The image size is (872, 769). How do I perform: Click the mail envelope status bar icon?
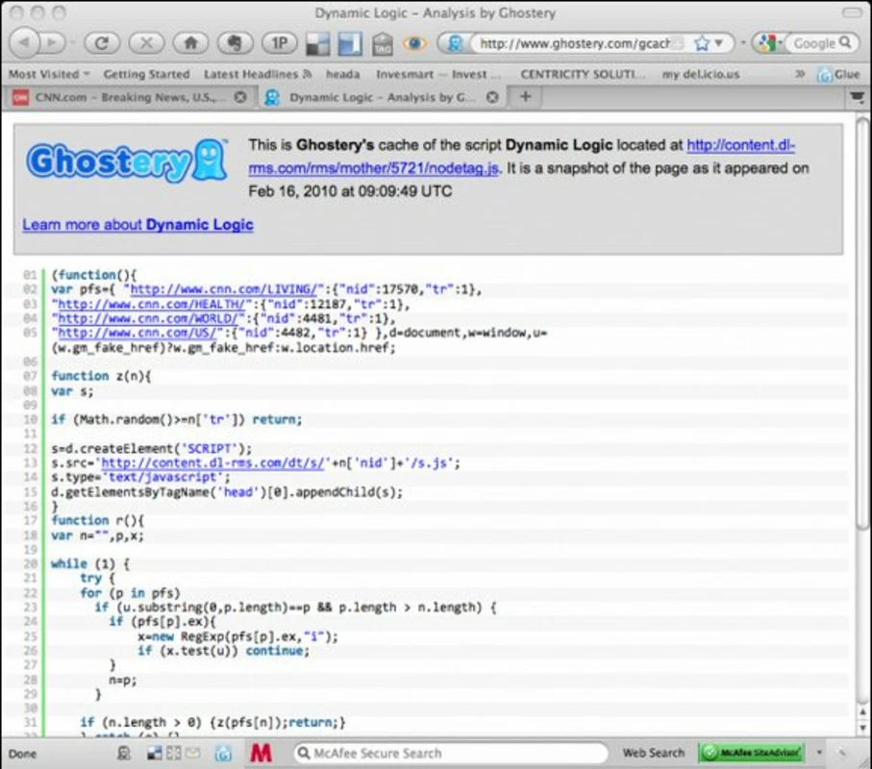(x=193, y=754)
